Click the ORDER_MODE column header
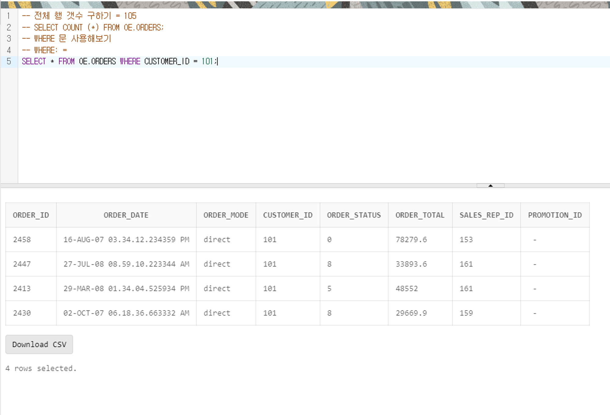610x415 pixels. click(226, 215)
